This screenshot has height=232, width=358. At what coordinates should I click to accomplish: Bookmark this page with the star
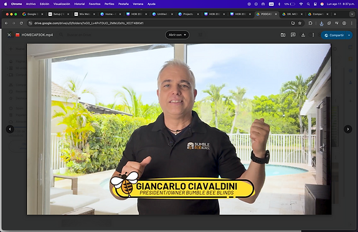[x=300, y=23]
